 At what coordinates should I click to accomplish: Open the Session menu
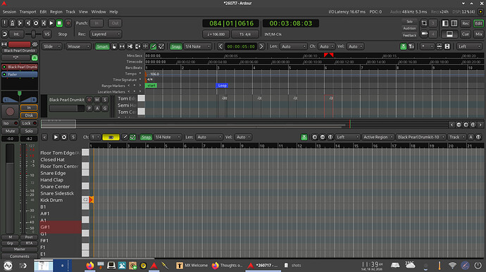click(x=9, y=12)
